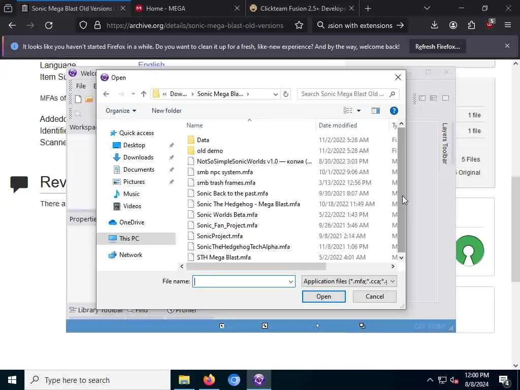Open Firefox from the taskbar
Viewport: 520px width, 390px height.
click(x=209, y=380)
